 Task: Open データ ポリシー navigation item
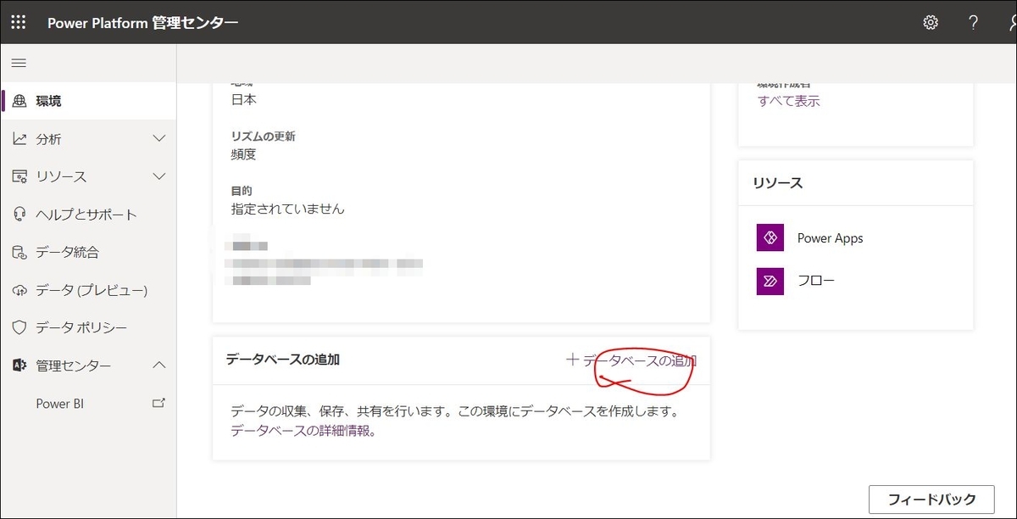[x=88, y=327]
